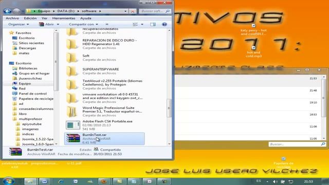Select Adobe Flash CS4 Portable.exe icon
329x185 pixels.
(x=73, y=125)
